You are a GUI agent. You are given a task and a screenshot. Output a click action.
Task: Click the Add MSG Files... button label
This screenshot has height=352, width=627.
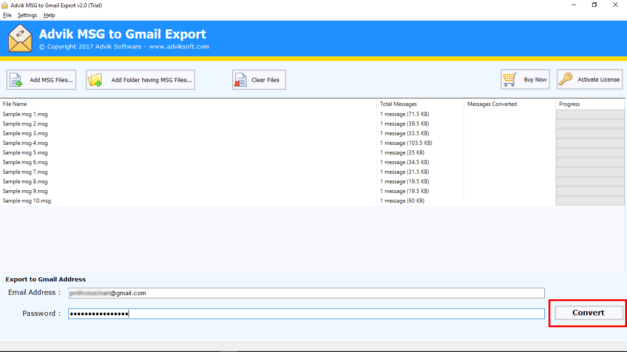pyautogui.click(x=51, y=80)
